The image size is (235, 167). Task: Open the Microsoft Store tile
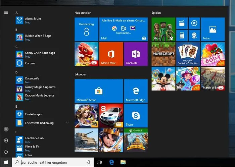(99, 91)
